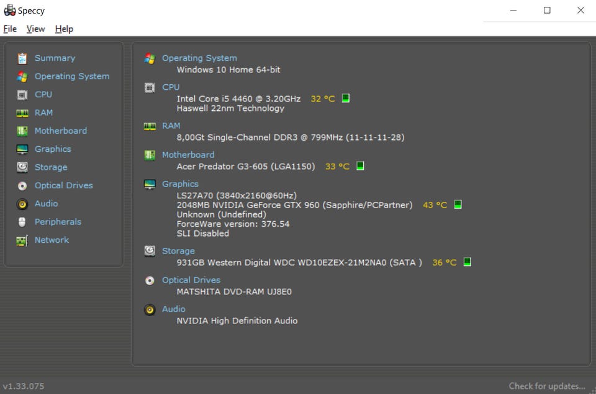Select Operating System in the sidebar
Screen dimensions: 596x394
[x=72, y=76]
